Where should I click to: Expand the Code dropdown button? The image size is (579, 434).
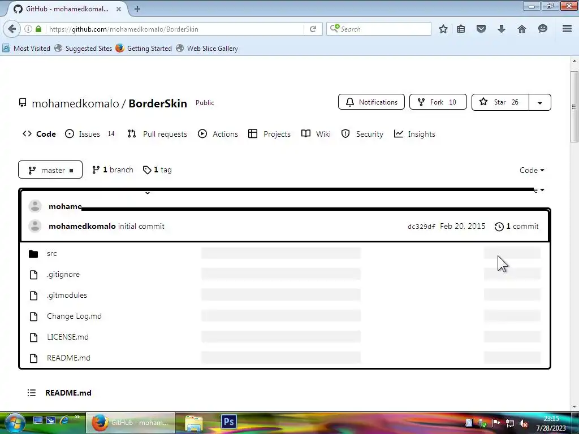pos(532,170)
